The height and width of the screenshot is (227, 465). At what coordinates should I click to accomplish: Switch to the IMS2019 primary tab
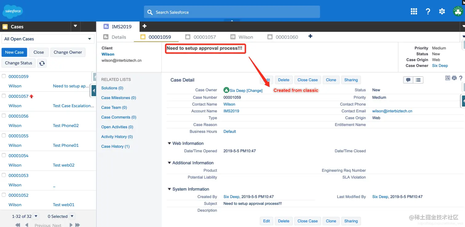point(118,26)
